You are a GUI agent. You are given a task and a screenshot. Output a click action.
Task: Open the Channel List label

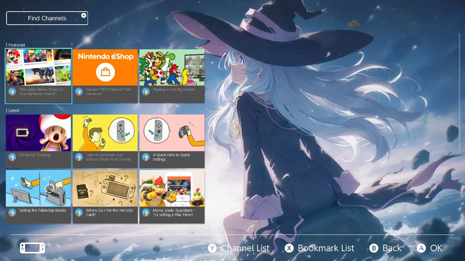coord(245,248)
